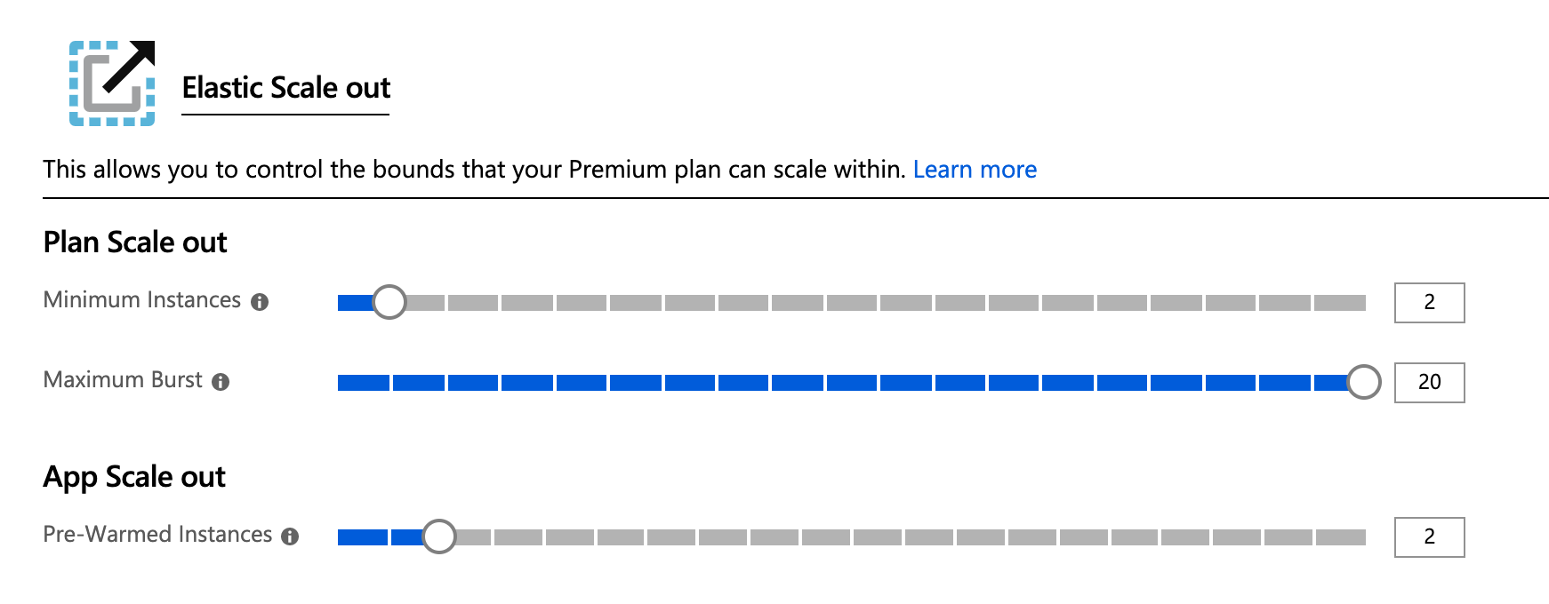Click the Elastic Scale out icon
Viewport: 1549px width, 604px height.
[x=114, y=83]
